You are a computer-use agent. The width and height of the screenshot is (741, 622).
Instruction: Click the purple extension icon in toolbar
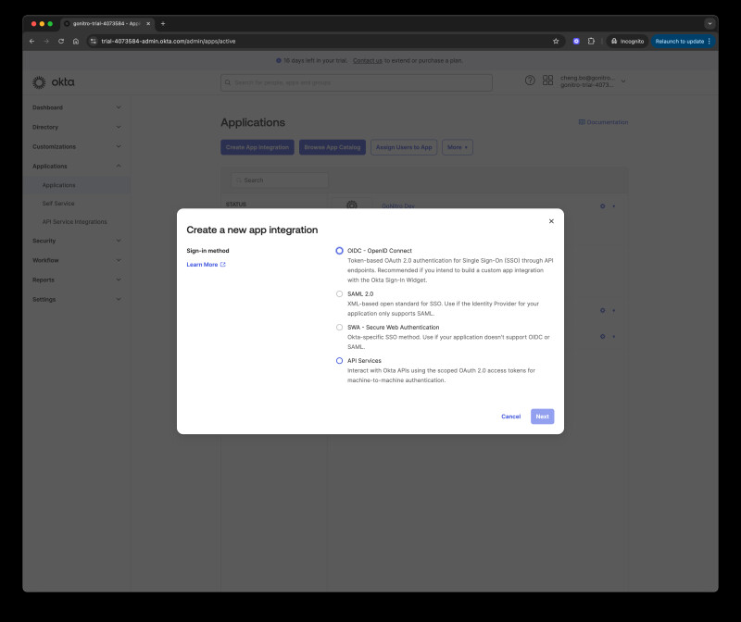point(576,42)
